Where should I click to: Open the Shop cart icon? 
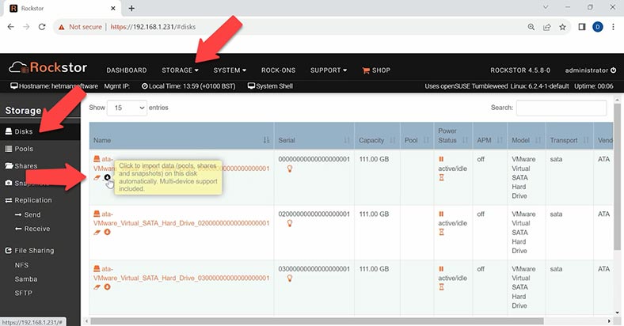[366, 70]
